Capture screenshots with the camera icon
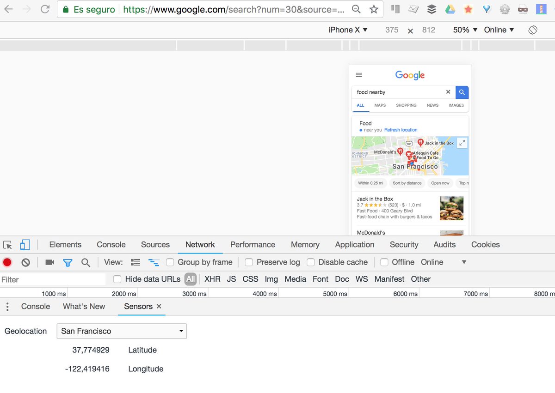The image size is (555, 393). [49, 262]
